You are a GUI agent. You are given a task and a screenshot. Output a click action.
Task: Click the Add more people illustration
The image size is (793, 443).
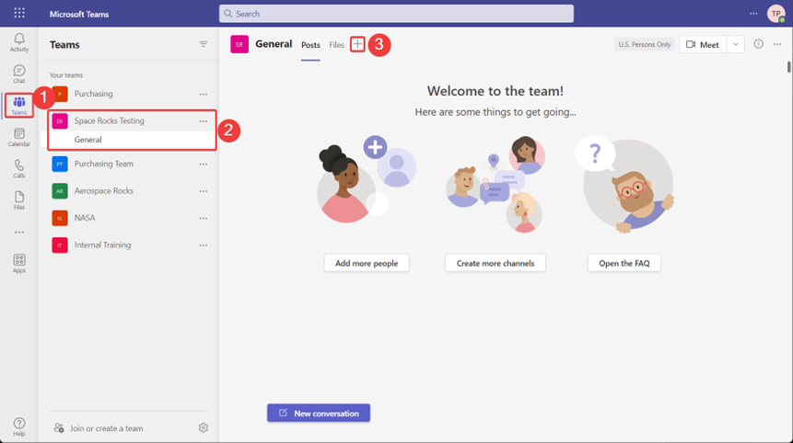click(x=367, y=179)
